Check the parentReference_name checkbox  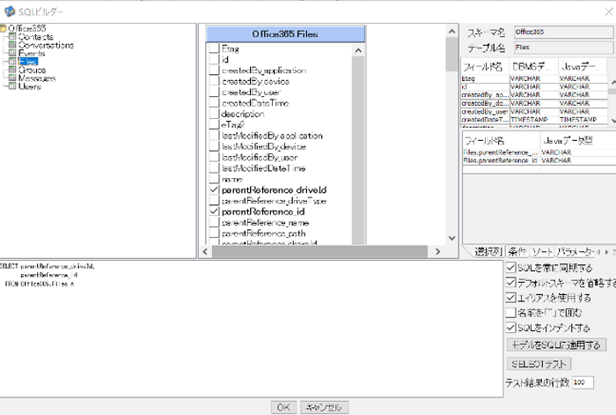click(x=214, y=223)
